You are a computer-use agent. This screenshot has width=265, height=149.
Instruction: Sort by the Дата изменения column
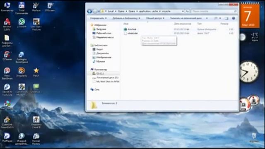(183, 24)
